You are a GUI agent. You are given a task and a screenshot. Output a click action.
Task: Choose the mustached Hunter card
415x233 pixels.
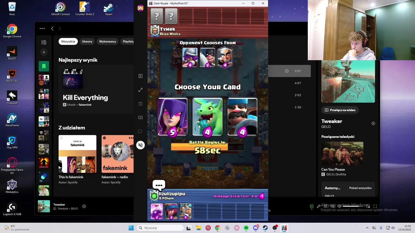[x=242, y=117]
